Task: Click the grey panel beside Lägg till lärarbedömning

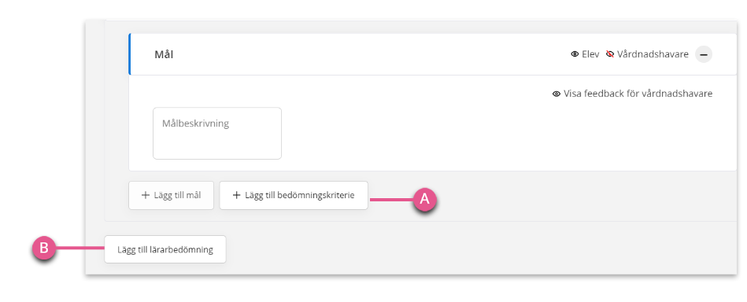Action: pyautogui.click(x=476, y=249)
